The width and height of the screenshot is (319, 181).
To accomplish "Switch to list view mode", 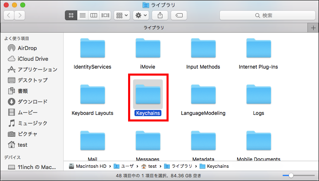I will pos(83,15).
